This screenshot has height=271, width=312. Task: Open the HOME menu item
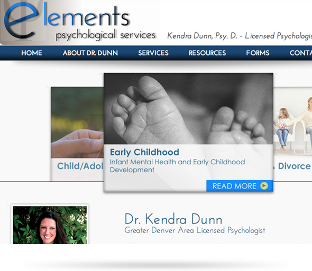[x=32, y=53]
